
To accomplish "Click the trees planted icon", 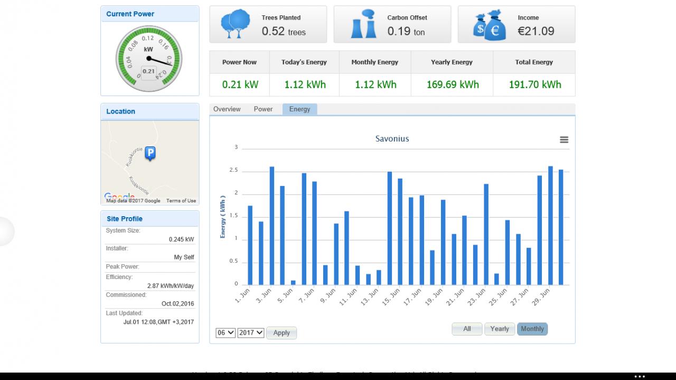I will pyautogui.click(x=235, y=24).
